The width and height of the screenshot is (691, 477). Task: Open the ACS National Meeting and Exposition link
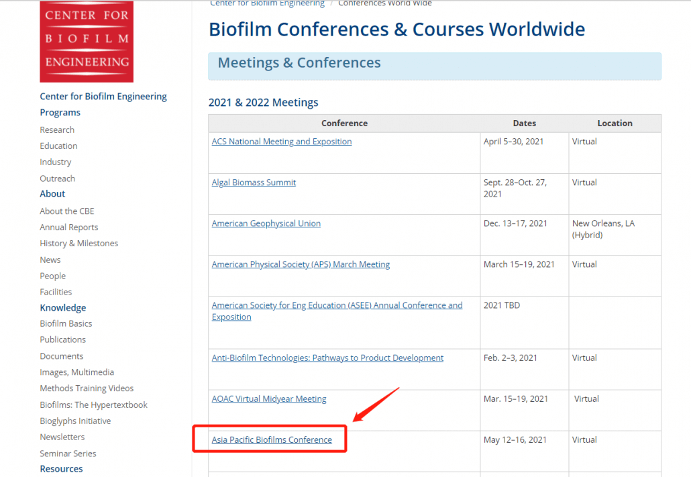(282, 142)
